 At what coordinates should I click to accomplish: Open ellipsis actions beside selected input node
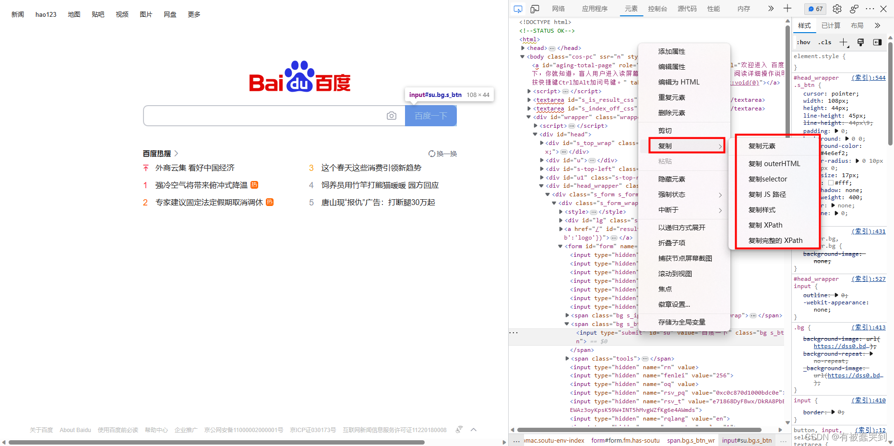coord(513,333)
